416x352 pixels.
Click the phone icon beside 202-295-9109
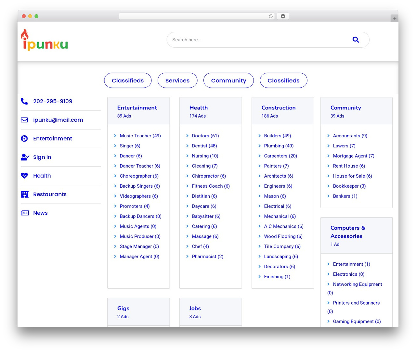[x=24, y=101]
